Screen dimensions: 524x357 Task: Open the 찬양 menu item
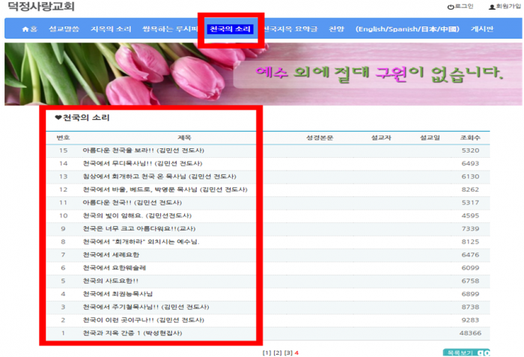[336, 29]
